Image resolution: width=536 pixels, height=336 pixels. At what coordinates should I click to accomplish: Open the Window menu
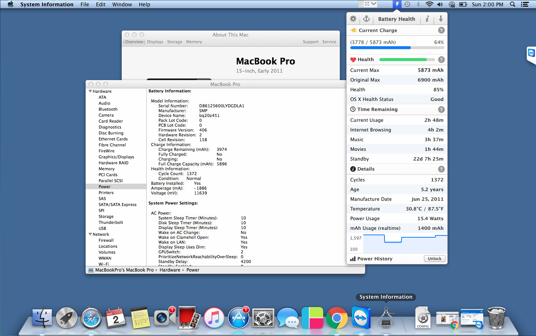click(122, 4)
